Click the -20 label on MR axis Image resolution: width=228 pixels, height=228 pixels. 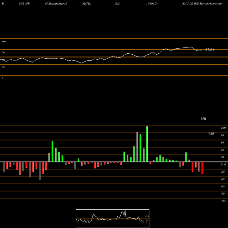point(223,172)
